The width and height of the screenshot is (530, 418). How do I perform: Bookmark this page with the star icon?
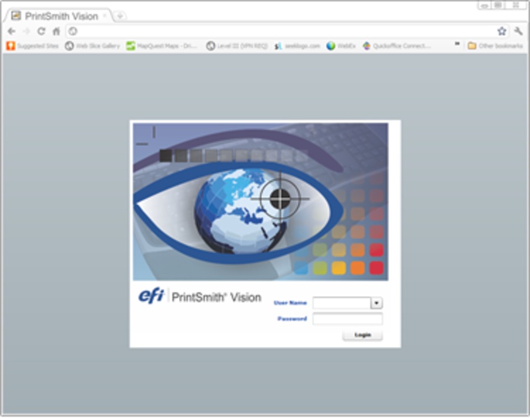click(502, 31)
